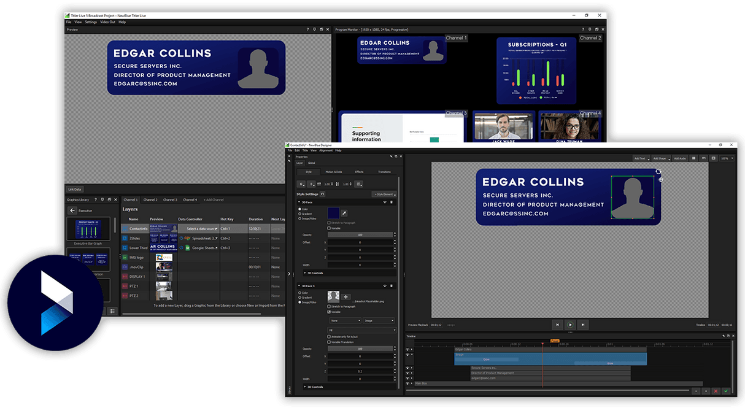Enable Animate only for in/out checkbox

[x=329, y=337]
